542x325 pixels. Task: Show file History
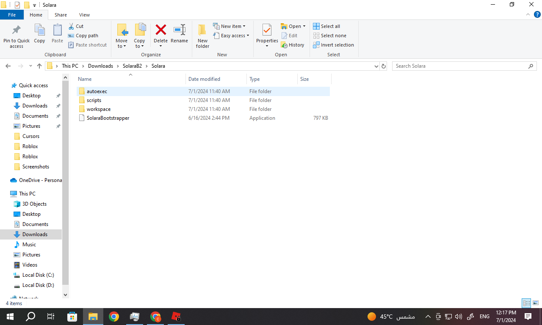pos(293,45)
